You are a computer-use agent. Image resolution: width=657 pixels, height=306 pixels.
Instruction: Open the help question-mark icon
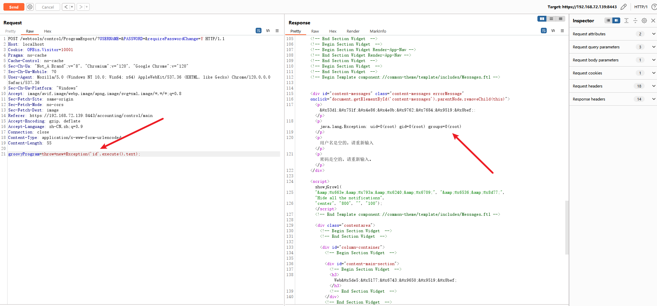tap(654, 7)
